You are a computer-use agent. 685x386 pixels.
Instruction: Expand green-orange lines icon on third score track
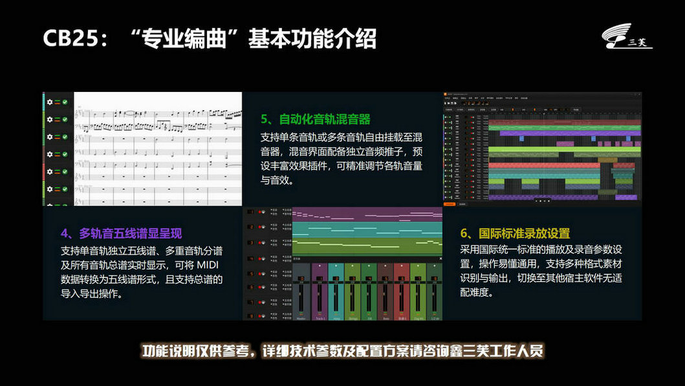coord(57,137)
